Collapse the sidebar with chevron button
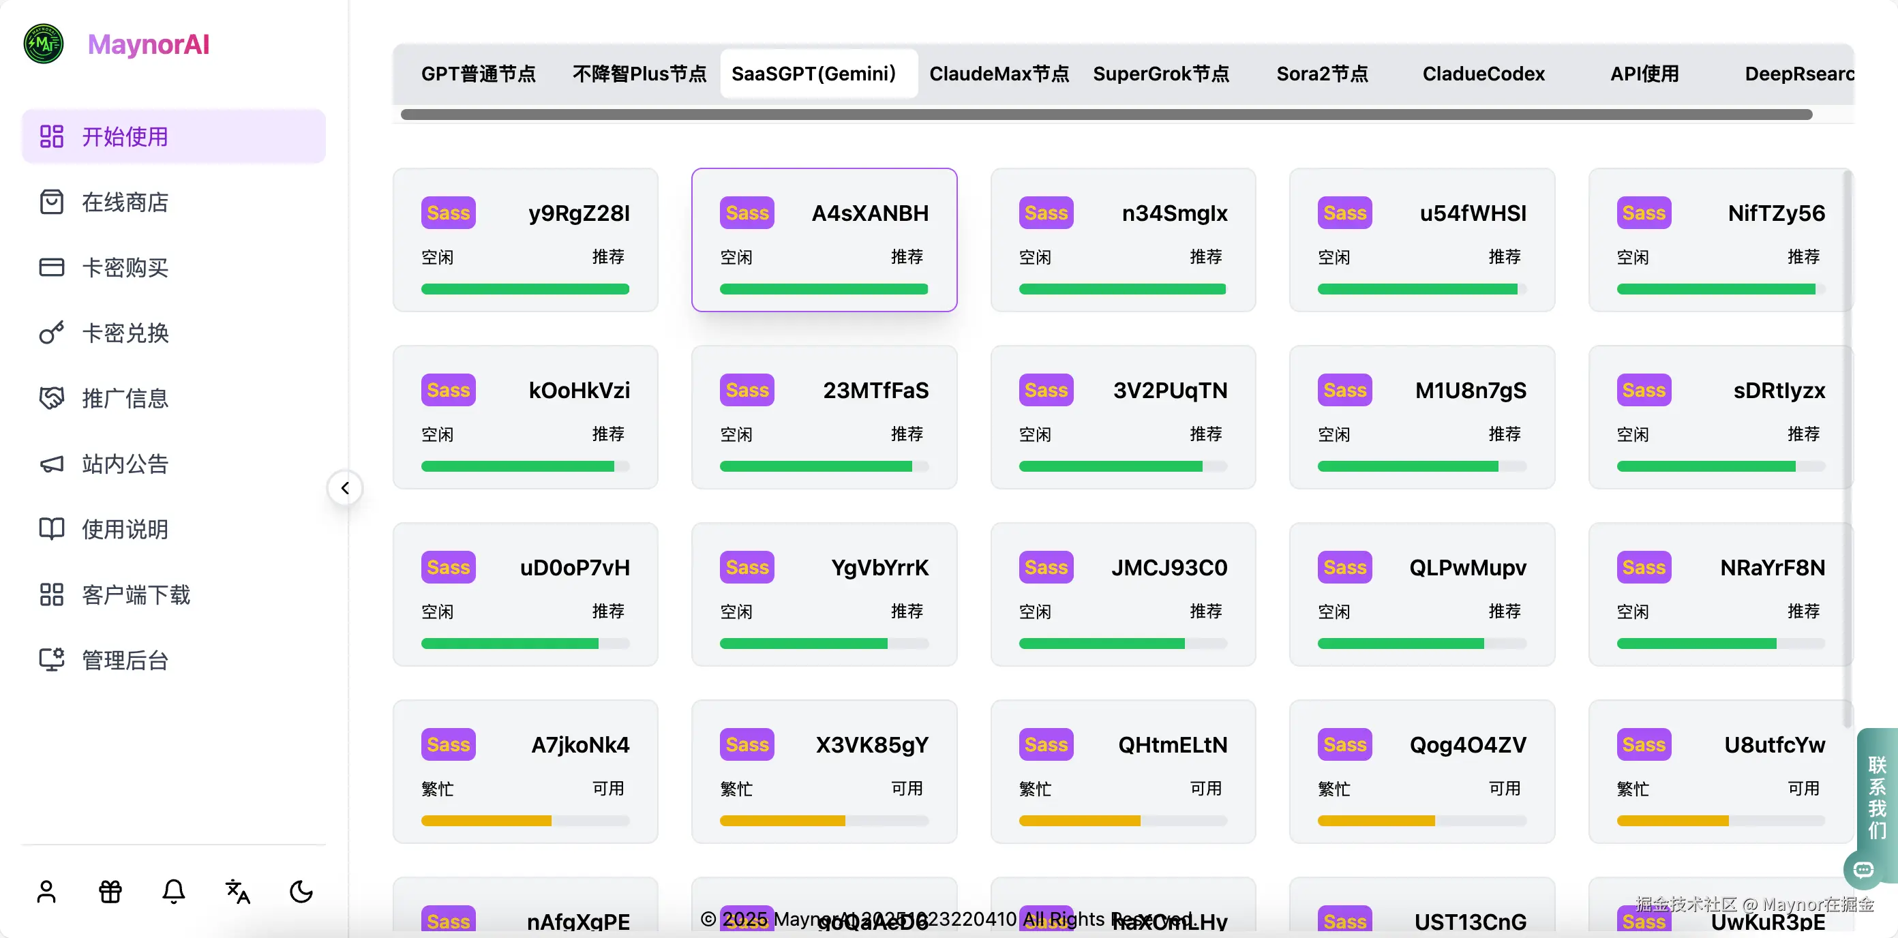This screenshot has width=1898, height=938. tap(345, 488)
